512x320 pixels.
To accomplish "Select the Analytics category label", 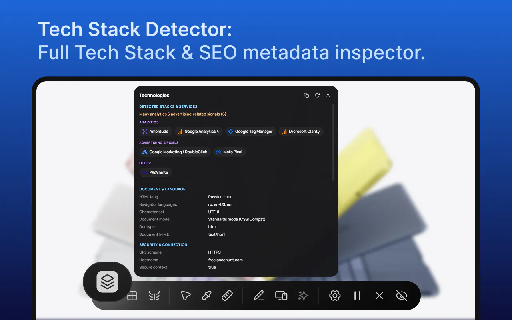I will 149,122.
